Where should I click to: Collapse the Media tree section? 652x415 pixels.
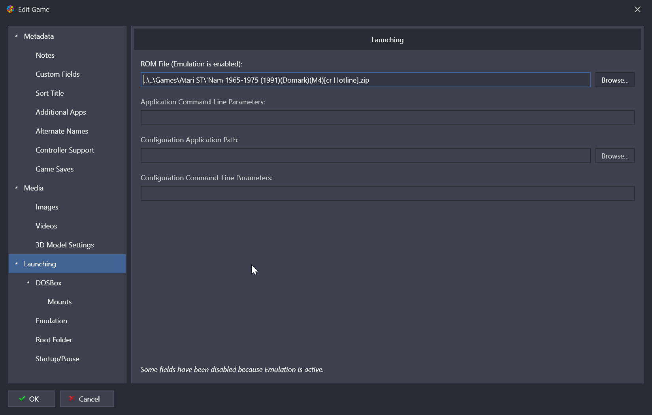[x=16, y=188]
